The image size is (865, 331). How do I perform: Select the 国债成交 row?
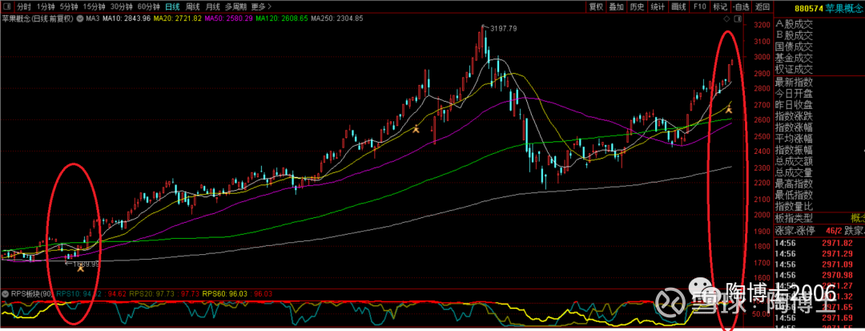(x=795, y=47)
